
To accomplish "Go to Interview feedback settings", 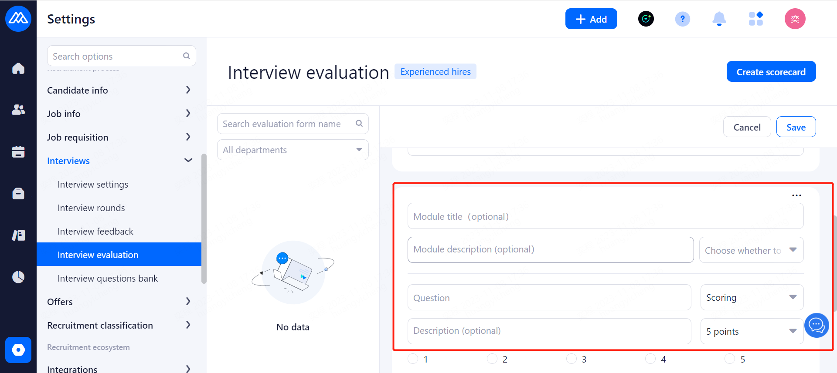I will coord(95,232).
